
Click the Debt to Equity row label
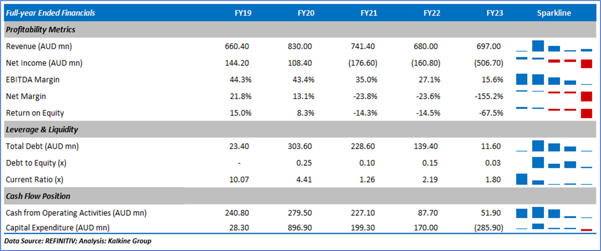coord(36,163)
